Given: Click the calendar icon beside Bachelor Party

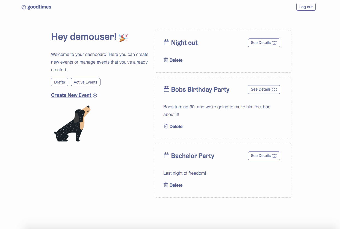Looking at the screenshot, I should [x=166, y=155].
